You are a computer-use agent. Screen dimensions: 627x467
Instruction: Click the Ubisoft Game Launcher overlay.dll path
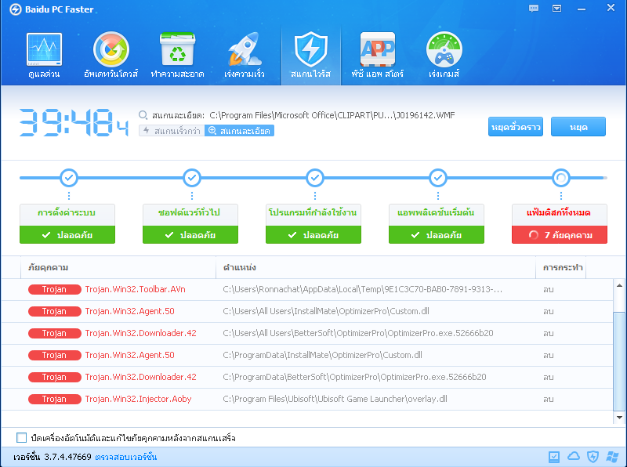click(335, 399)
